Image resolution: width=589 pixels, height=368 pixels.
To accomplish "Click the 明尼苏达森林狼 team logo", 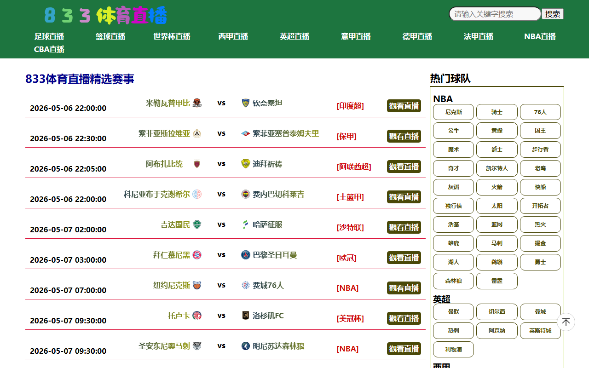I will [x=246, y=346].
